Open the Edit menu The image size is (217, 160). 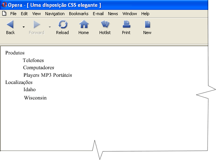click(x=24, y=14)
